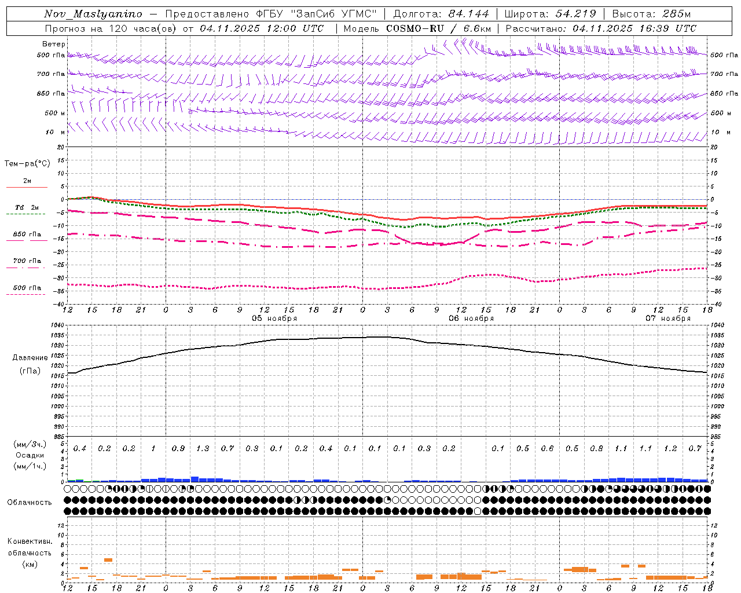Click the Широта: 54.219 value
Image resolution: width=741 pixels, height=593 pixels.
(x=550, y=14)
